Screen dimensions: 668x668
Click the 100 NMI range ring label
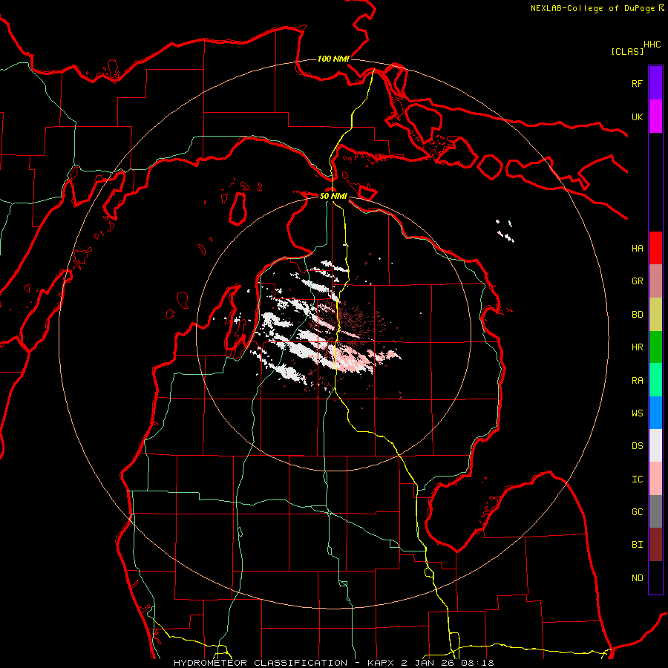(x=333, y=59)
